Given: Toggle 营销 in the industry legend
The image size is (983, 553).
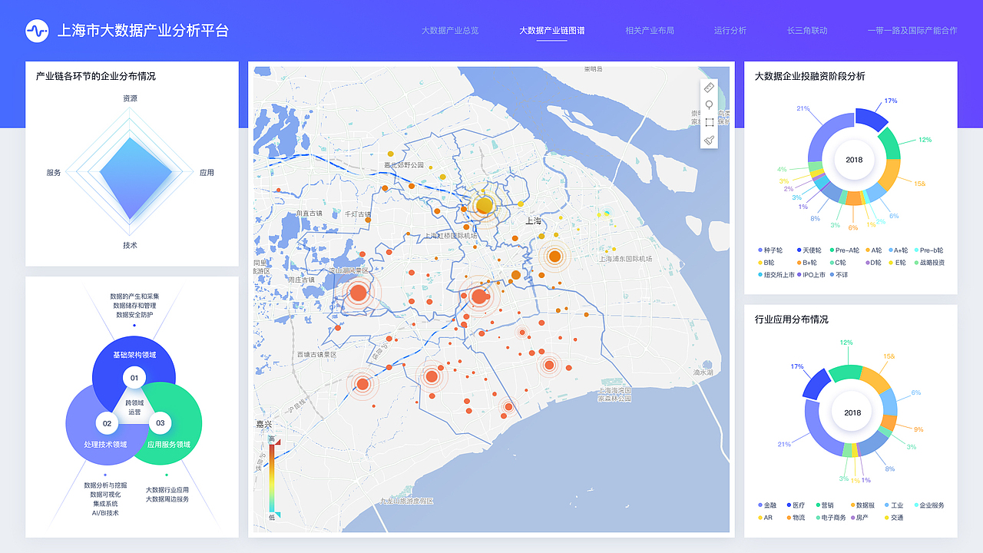Looking at the screenshot, I should pos(824,505).
